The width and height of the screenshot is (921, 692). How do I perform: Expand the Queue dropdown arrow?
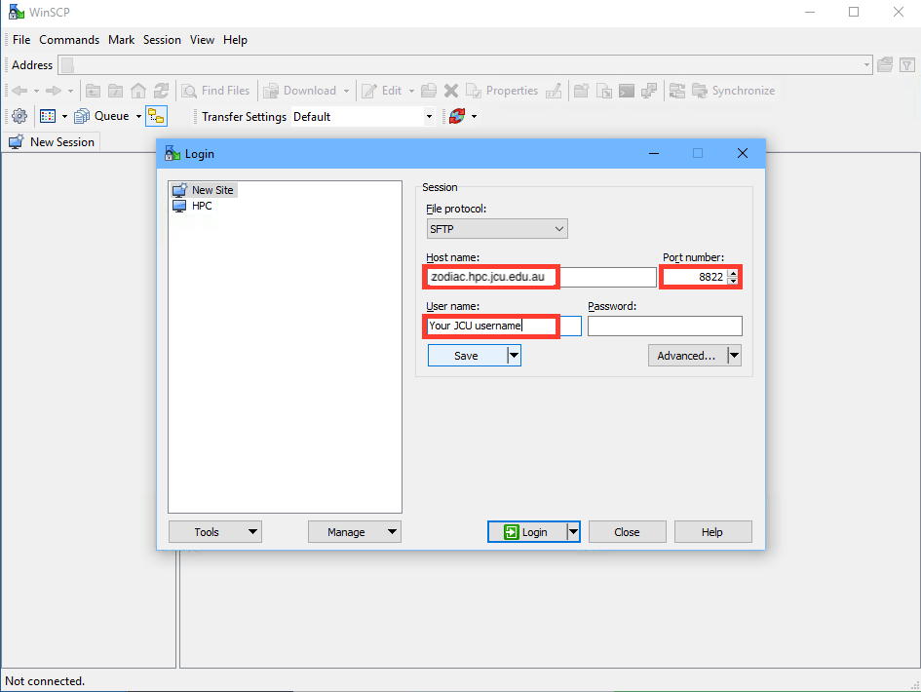(x=138, y=116)
